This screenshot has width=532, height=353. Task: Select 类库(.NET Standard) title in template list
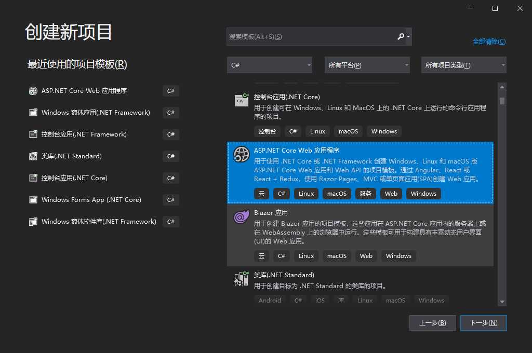coord(284,275)
